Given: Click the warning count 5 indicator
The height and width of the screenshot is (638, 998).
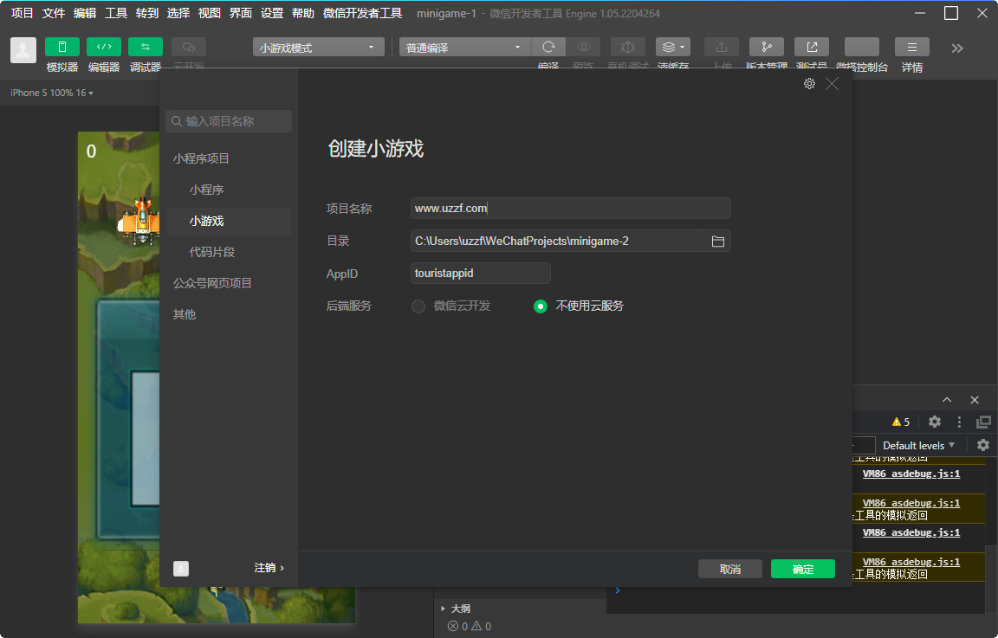Looking at the screenshot, I should (901, 422).
